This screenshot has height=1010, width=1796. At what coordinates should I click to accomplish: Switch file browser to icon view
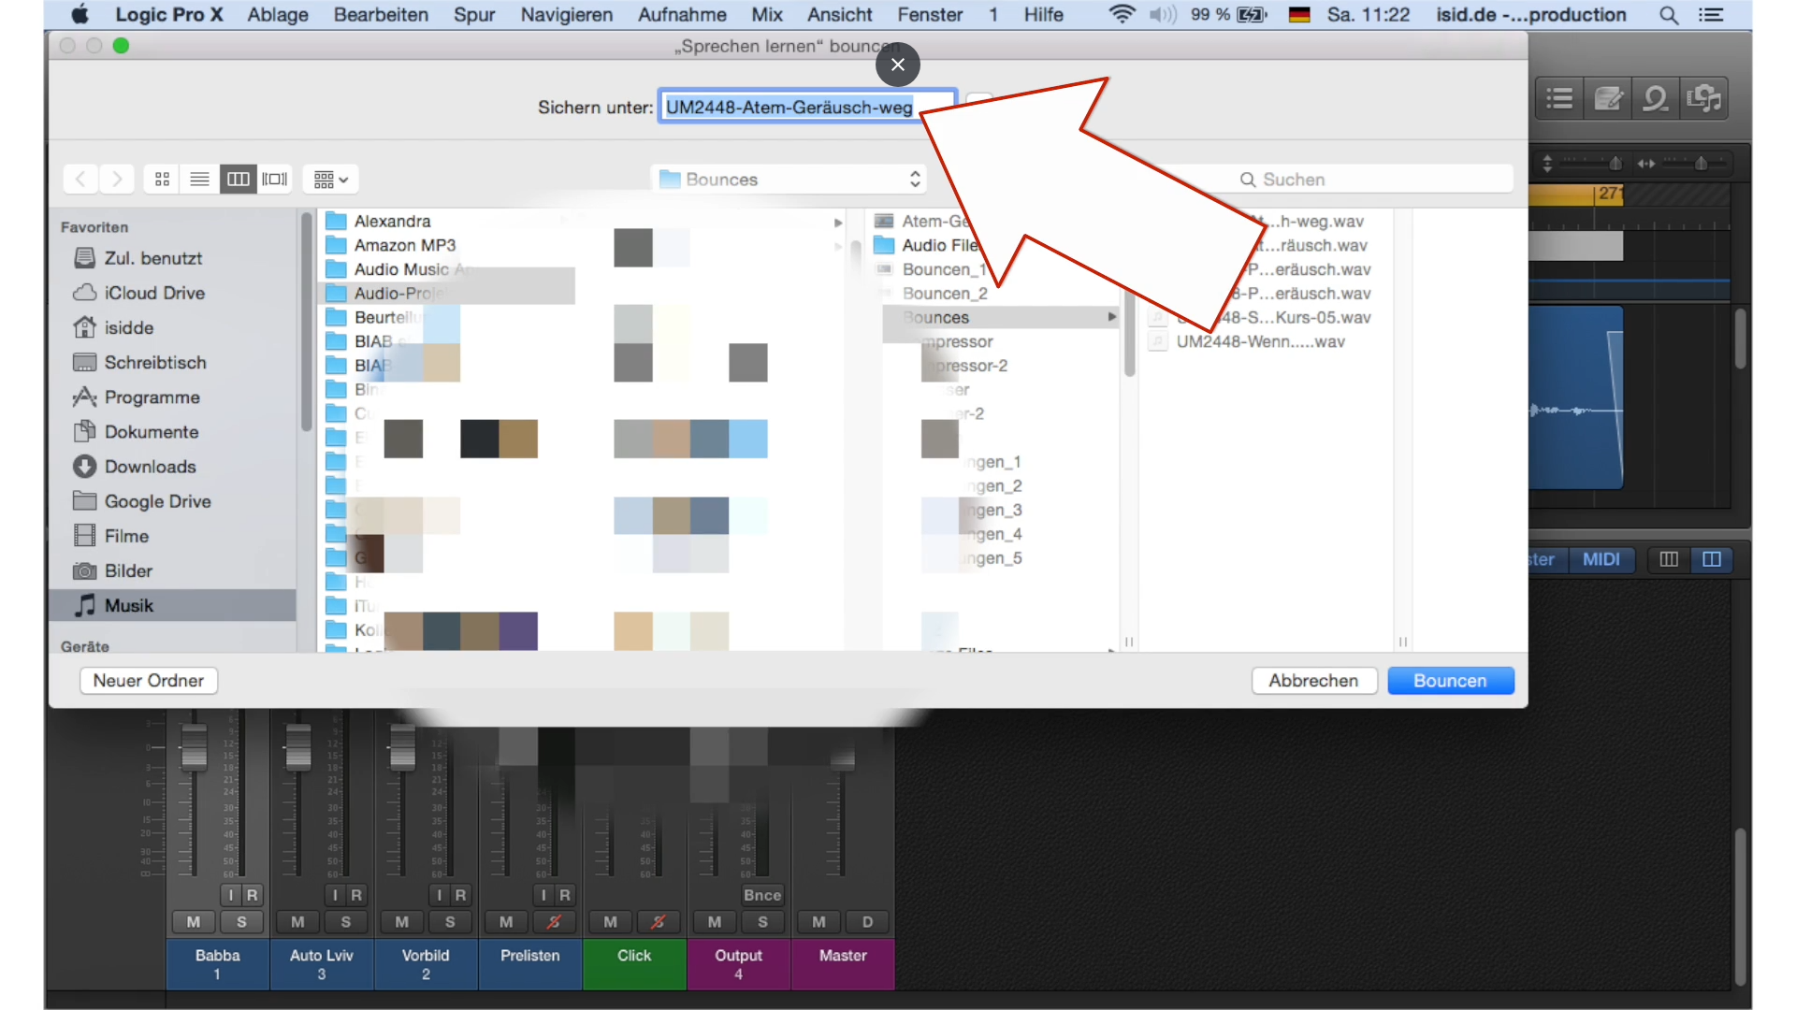pyautogui.click(x=162, y=179)
